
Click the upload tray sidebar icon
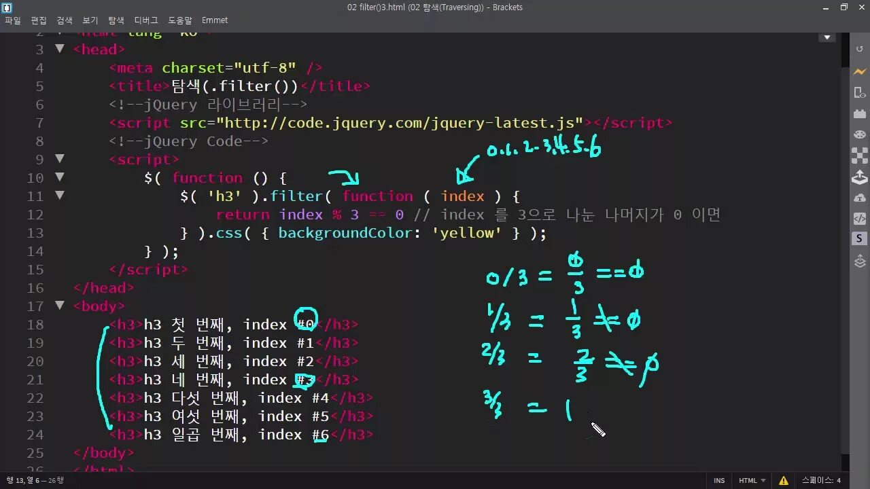coord(860,177)
